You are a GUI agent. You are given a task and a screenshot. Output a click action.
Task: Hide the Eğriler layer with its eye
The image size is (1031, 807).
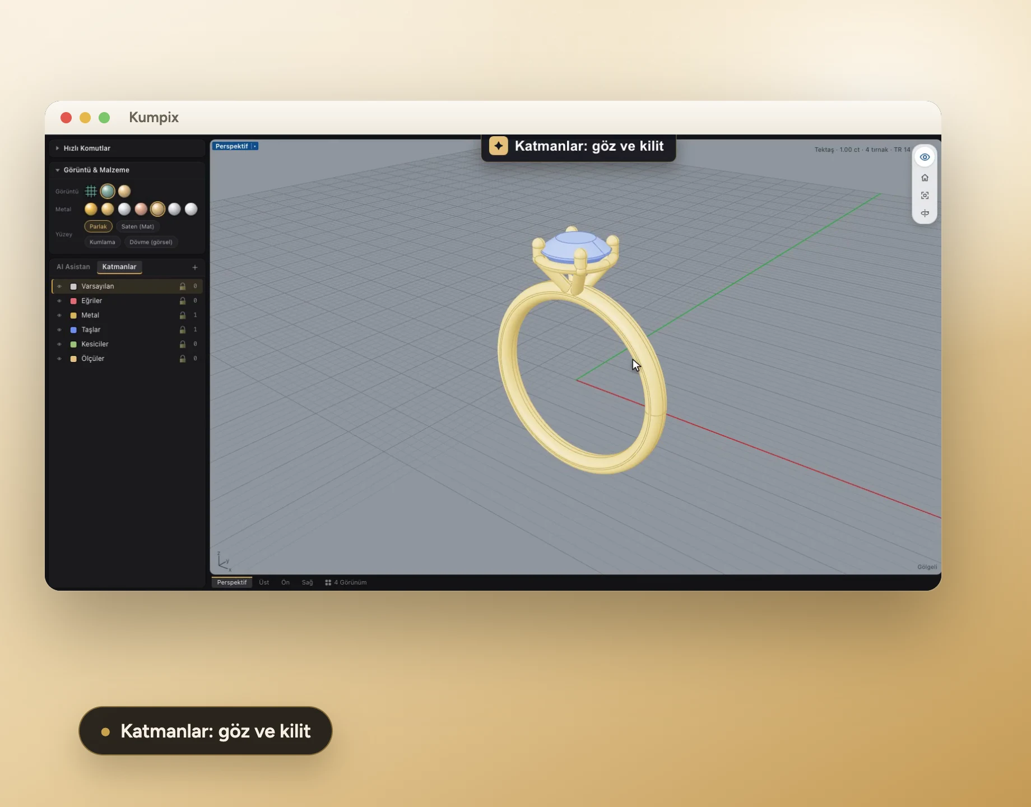59,301
